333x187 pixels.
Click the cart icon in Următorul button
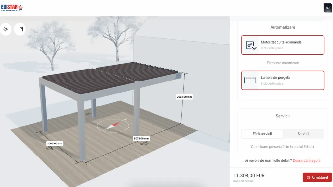(x=308, y=178)
